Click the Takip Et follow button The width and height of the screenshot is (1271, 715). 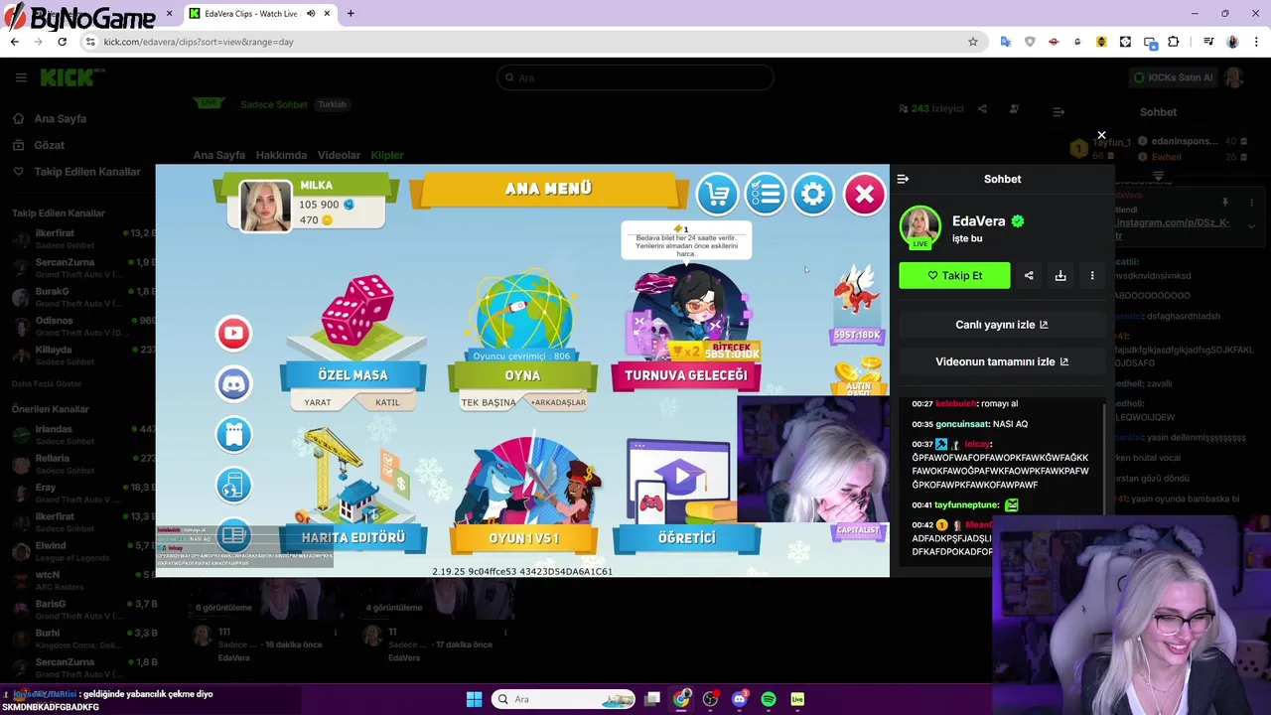point(954,275)
